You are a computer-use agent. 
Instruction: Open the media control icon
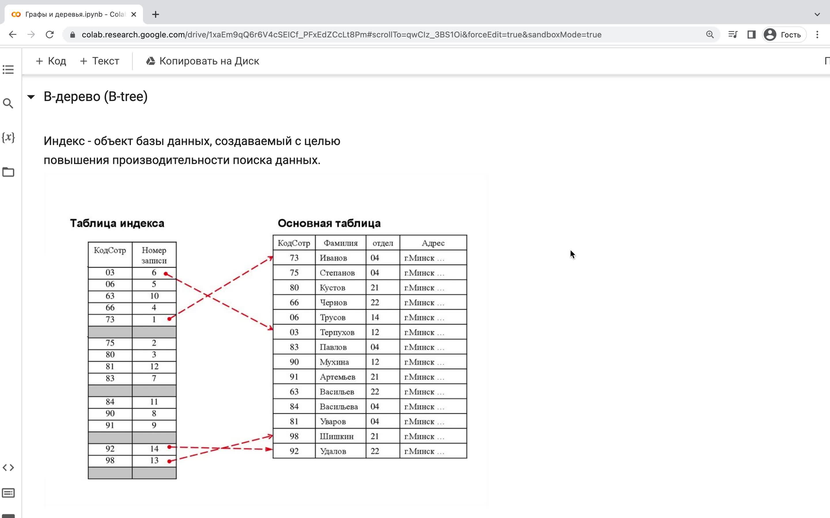tap(733, 35)
